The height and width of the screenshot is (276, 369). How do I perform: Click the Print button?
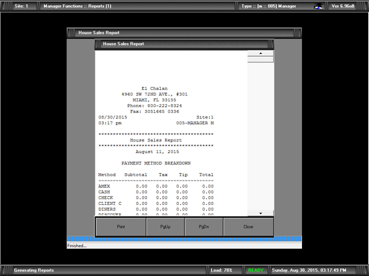[121, 226]
